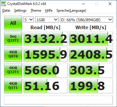Close the CrystalDiskMark window
Image resolution: width=117 pixels, height=107 pixels.
(110, 4)
